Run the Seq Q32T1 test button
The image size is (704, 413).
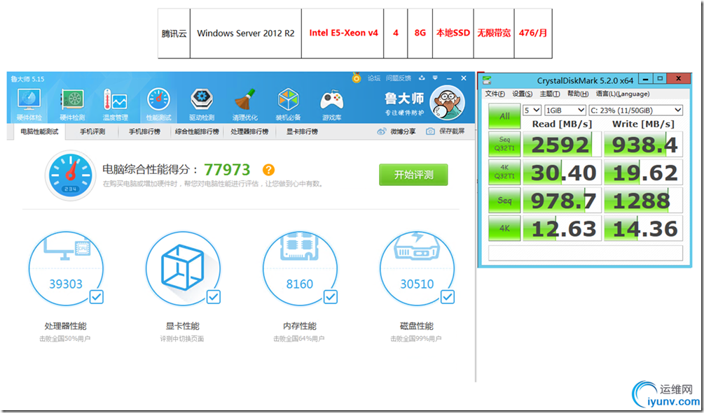tap(504, 144)
